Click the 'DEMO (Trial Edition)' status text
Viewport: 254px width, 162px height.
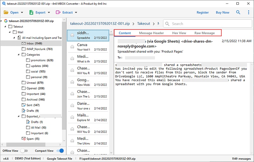coord(28,159)
